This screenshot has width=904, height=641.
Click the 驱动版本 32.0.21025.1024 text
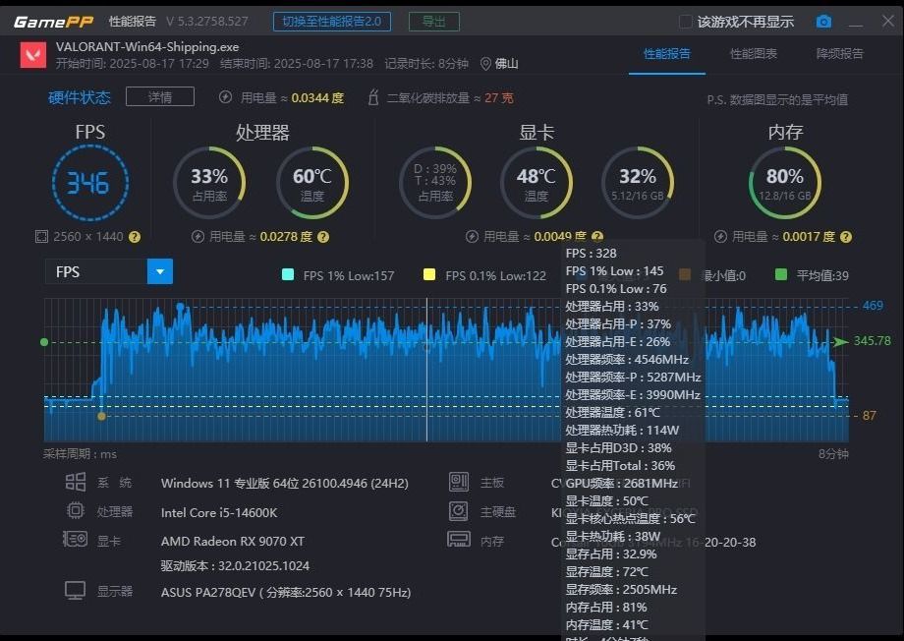(235, 566)
